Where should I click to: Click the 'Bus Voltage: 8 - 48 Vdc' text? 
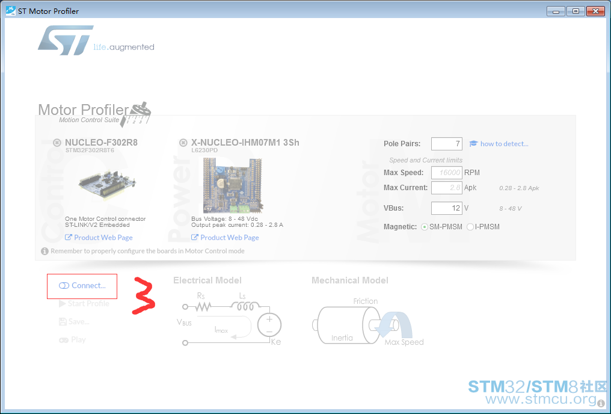224,218
